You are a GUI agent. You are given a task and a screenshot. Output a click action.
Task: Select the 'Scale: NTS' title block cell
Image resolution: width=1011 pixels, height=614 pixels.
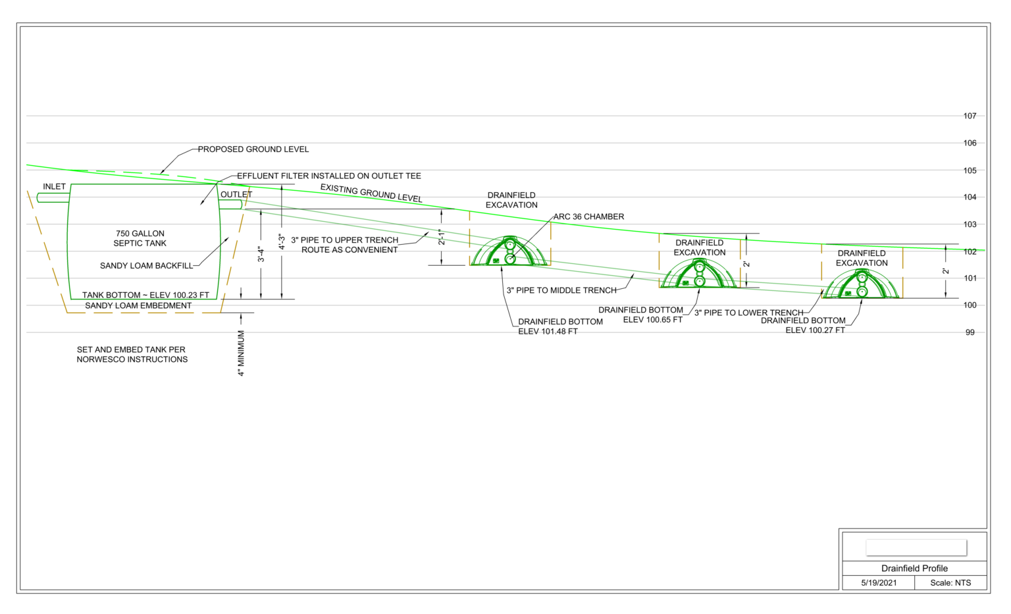click(x=950, y=582)
